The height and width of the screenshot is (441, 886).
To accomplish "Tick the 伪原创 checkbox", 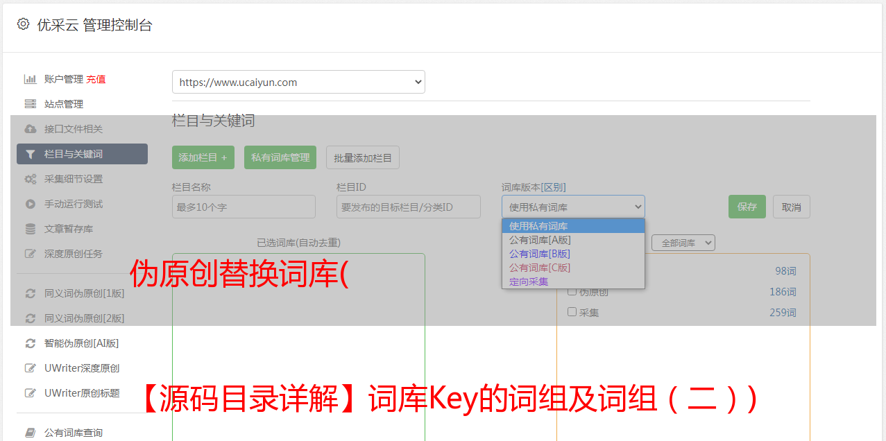I will point(572,291).
